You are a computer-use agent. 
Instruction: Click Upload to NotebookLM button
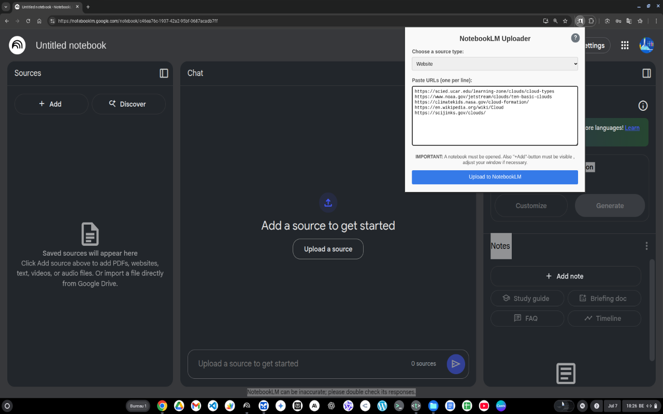pos(495,177)
